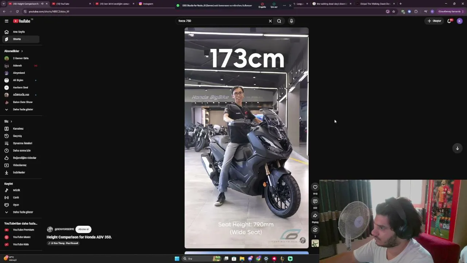Open Daha sonra izle list
The height and width of the screenshot is (263, 467).
(x=21, y=150)
